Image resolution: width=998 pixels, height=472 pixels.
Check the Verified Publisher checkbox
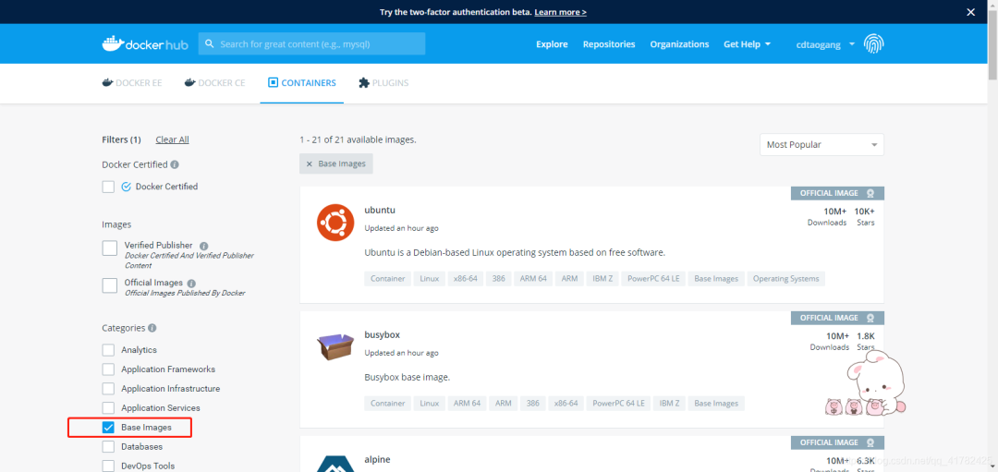point(109,248)
